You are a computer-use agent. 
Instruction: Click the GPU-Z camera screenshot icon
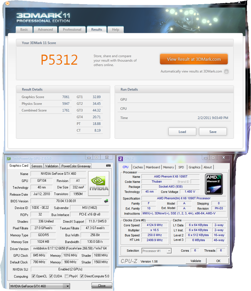click(x=108, y=165)
